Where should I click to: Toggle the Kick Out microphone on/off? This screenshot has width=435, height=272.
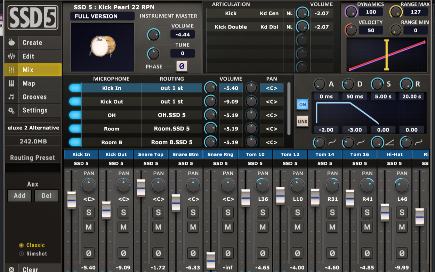click(75, 102)
